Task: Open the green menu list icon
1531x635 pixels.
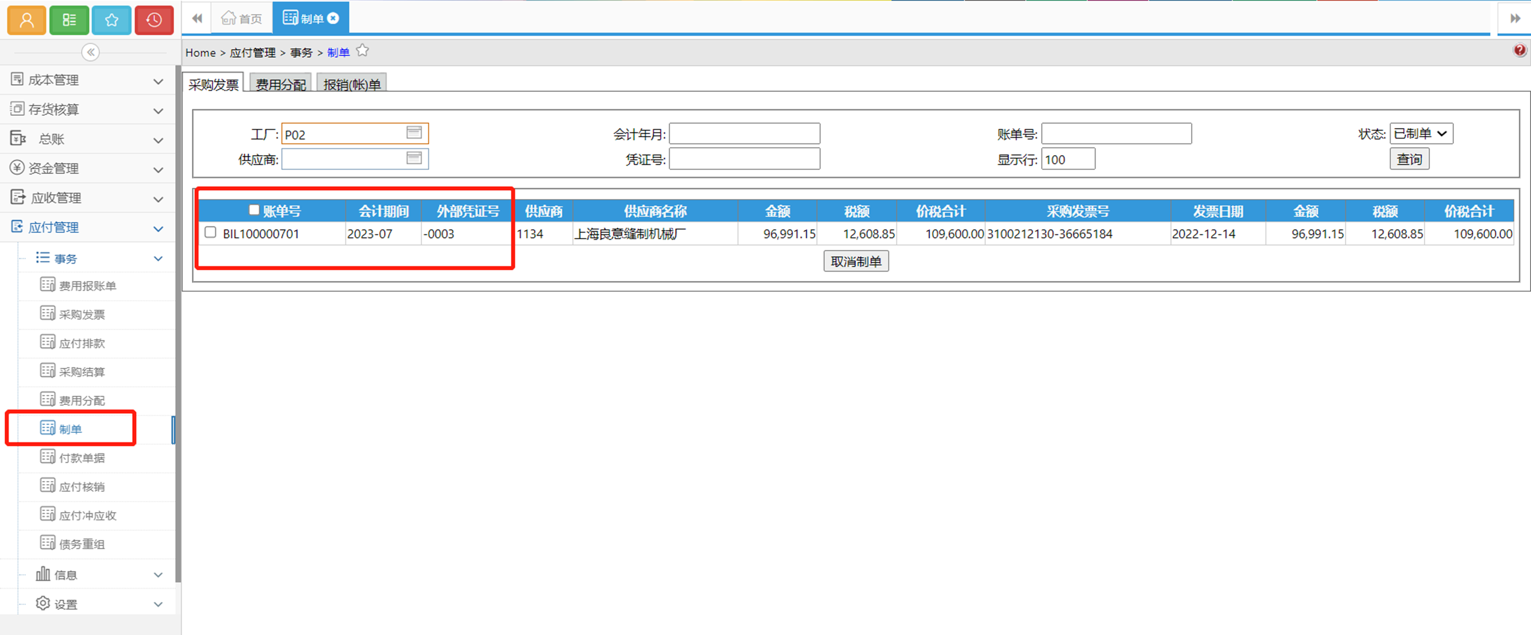Action: 69,20
